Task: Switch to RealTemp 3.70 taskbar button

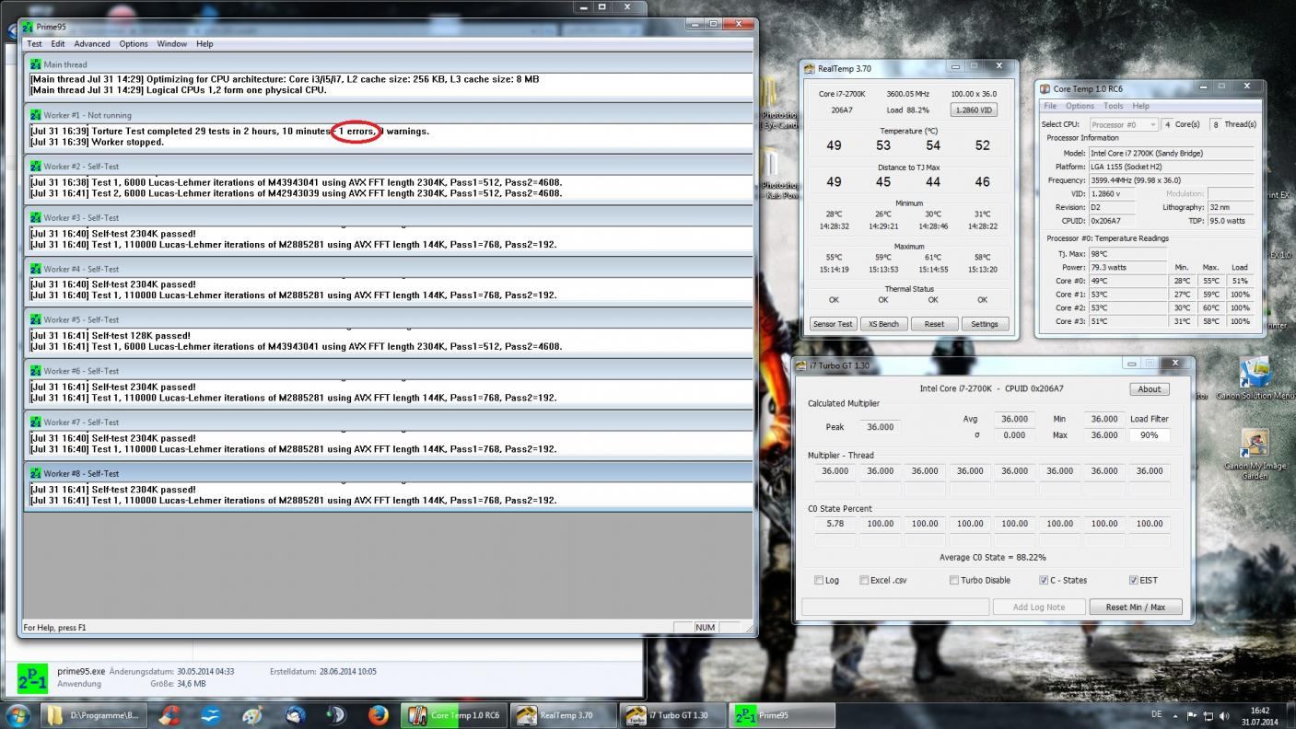Action: 562,715
